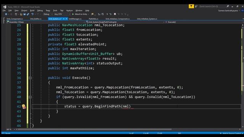Screen dimensions: 244x137
Task: Click the Save floppy disk icon
Action: [24, 14]
